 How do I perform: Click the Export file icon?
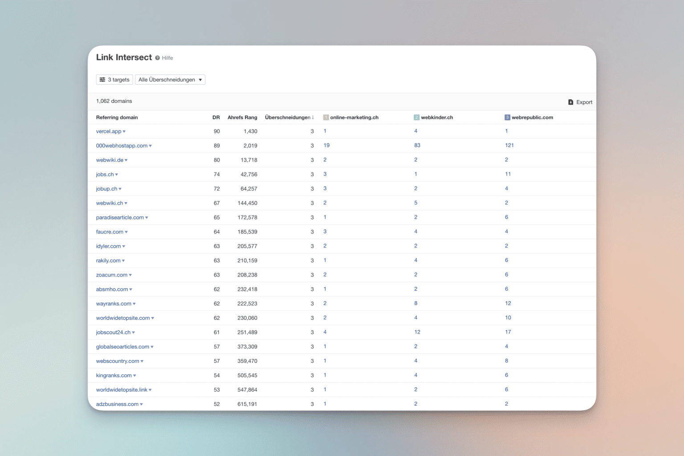pos(570,102)
